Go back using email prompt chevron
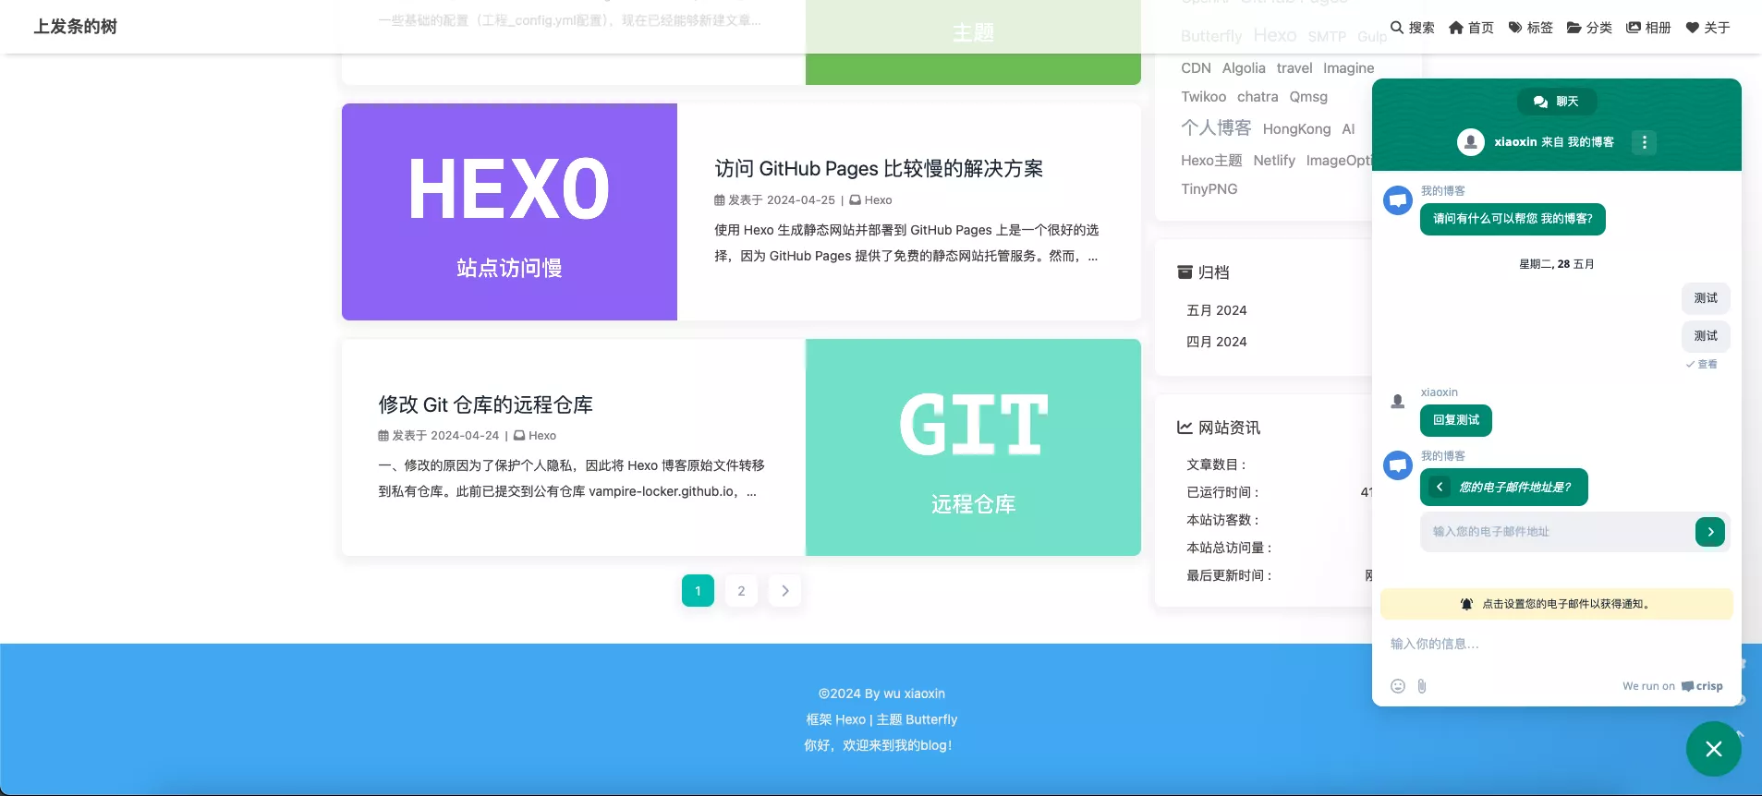 pyautogui.click(x=1440, y=487)
